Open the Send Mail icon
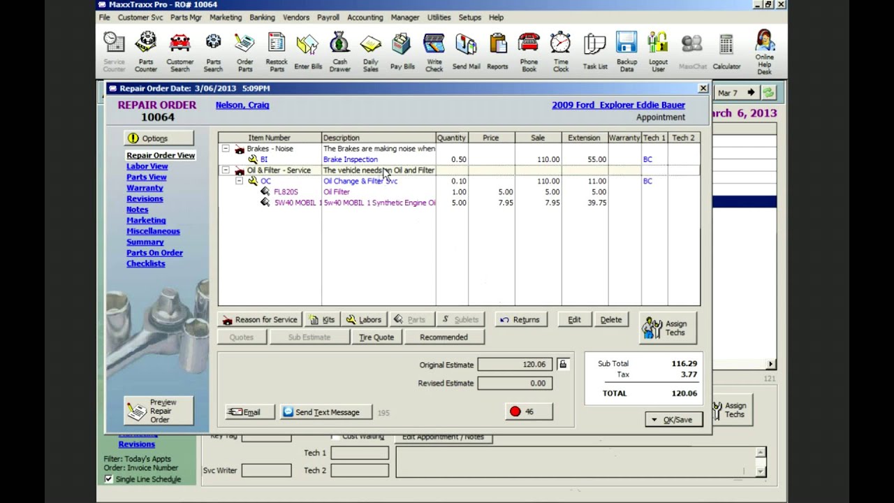 (466, 52)
